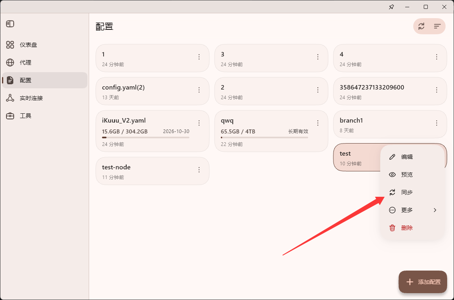Viewport: 454px width, 300px height.
Task: Expand the 更多 submenu
Action: point(412,210)
